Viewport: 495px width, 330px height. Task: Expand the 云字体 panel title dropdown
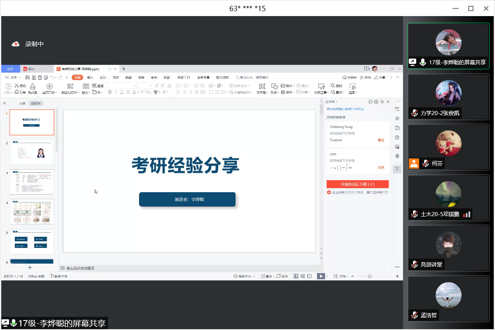click(331, 101)
